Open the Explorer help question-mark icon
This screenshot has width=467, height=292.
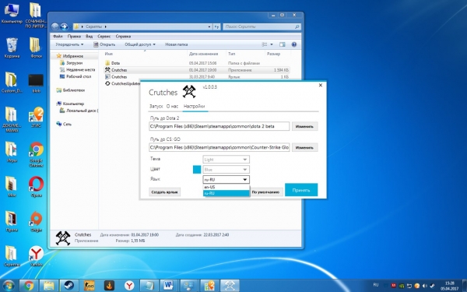(x=294, y=44)
